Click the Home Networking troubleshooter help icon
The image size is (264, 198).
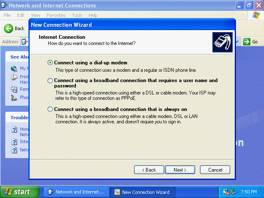point(14,130)
